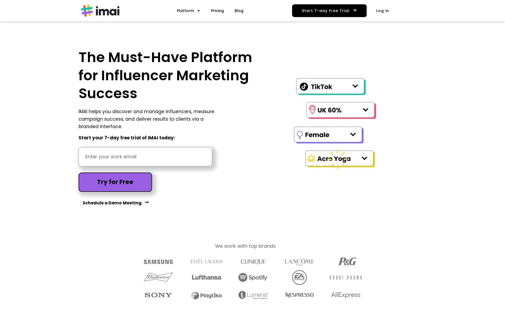
Task: Click the arrow next to Schedule a Demo
Action: (147, 202)
